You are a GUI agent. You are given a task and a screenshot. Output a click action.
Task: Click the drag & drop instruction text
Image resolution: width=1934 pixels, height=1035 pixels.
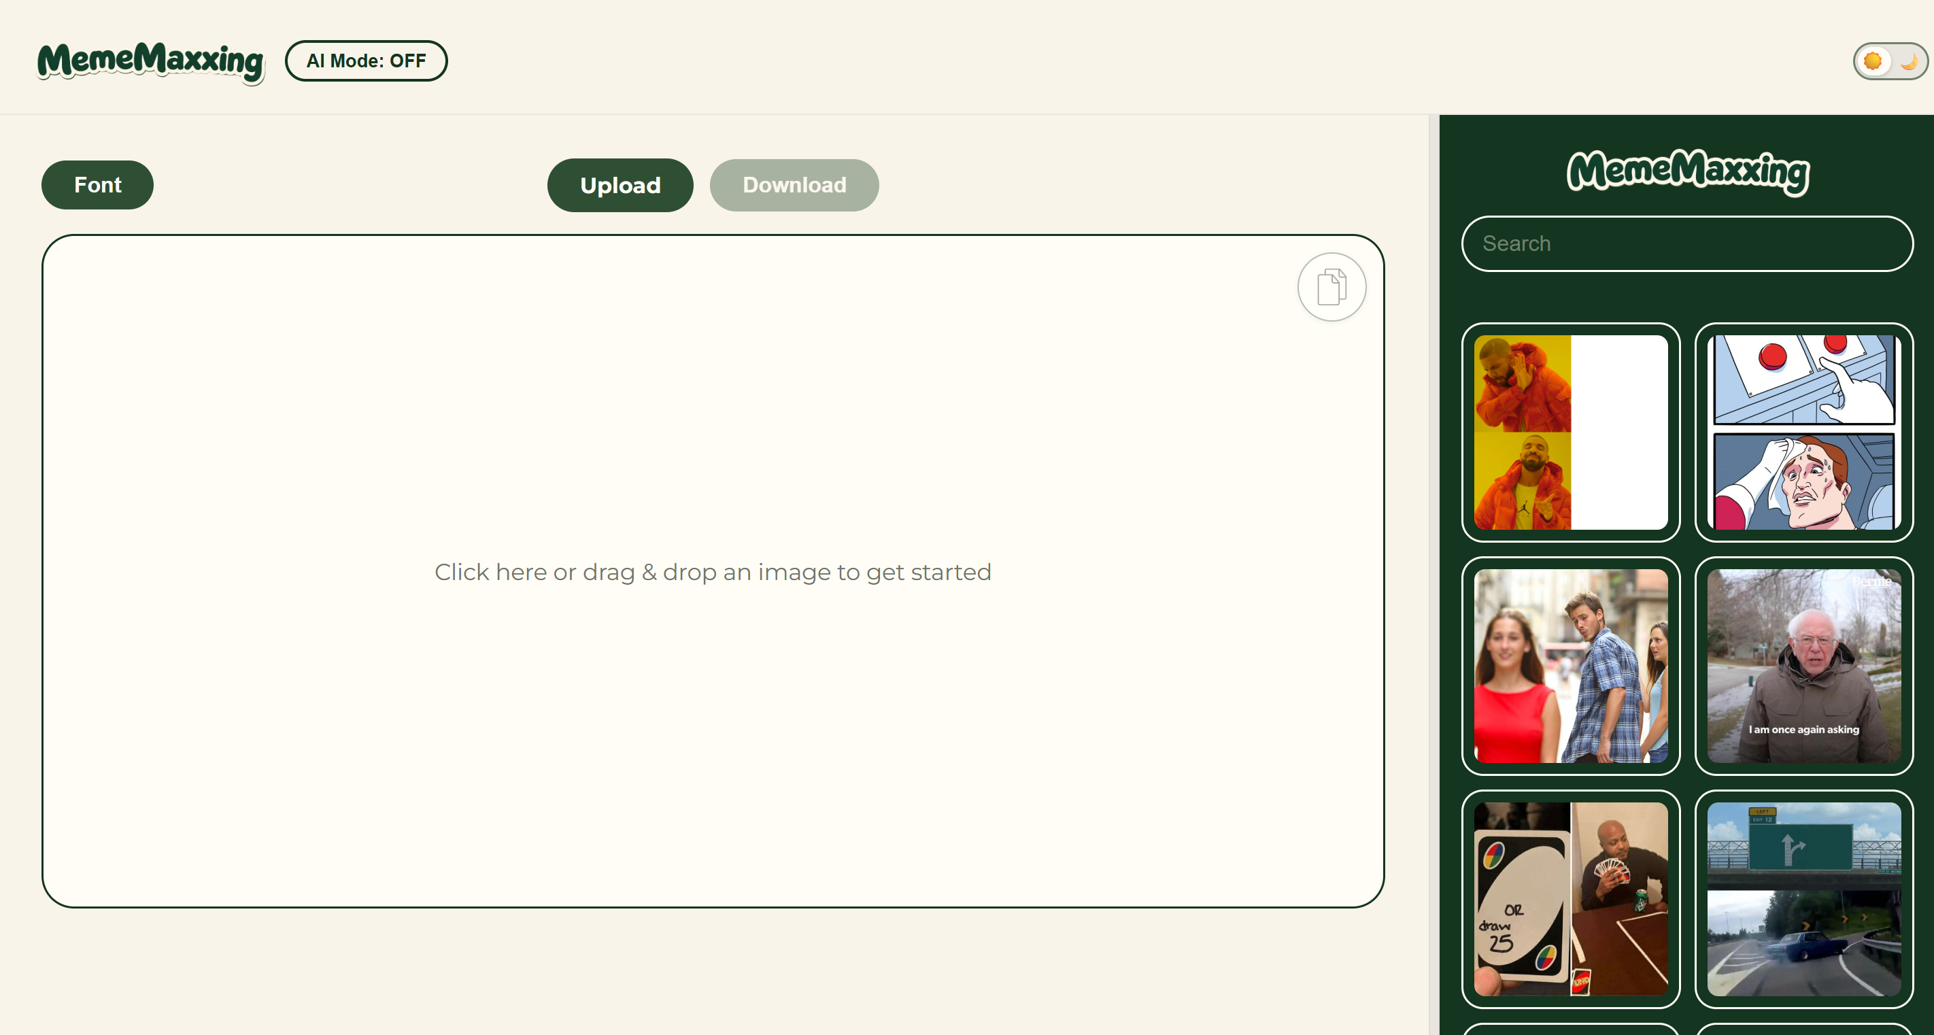pyautogui.click(x=713, y=572)
